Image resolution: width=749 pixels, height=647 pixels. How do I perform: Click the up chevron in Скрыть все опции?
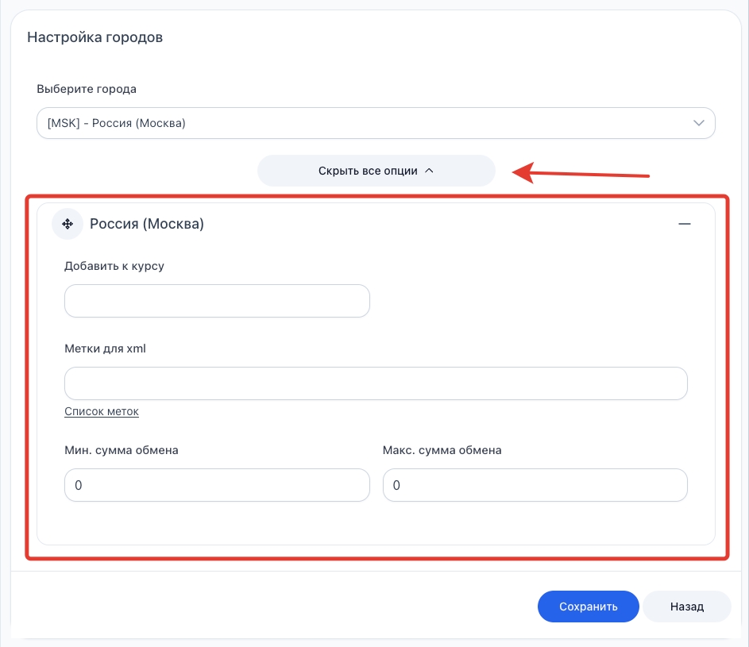429,171
